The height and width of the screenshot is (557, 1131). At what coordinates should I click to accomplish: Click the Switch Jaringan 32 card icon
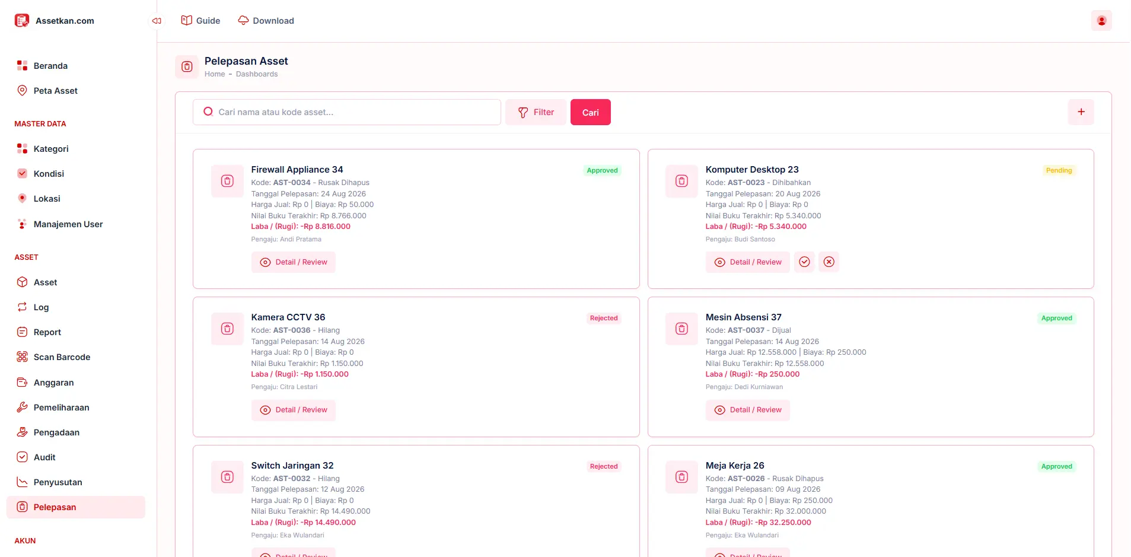[x=227, y=477]
